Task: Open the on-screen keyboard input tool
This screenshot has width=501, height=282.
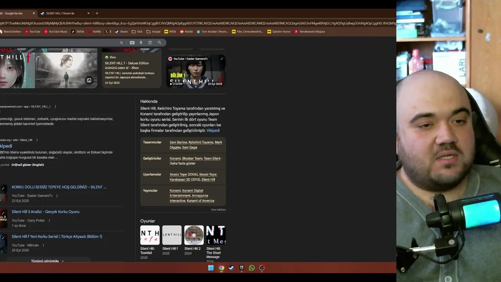Action: click(132, 42)
